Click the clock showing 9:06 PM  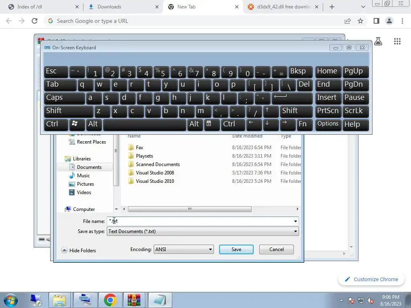(391, 297)
